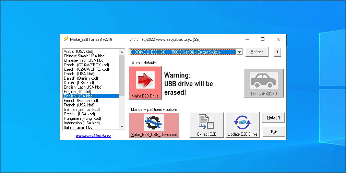Select French (French kbd) language
The height and width of the screenshot is (173, 346).
click(91, 101)
